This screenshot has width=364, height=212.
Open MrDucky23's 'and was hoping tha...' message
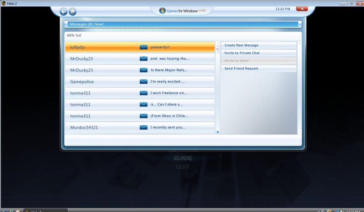[x=140, y=59]
